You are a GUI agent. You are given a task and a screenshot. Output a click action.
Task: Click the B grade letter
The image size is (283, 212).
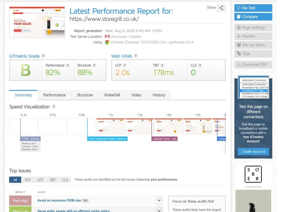(x=26, y=70)
